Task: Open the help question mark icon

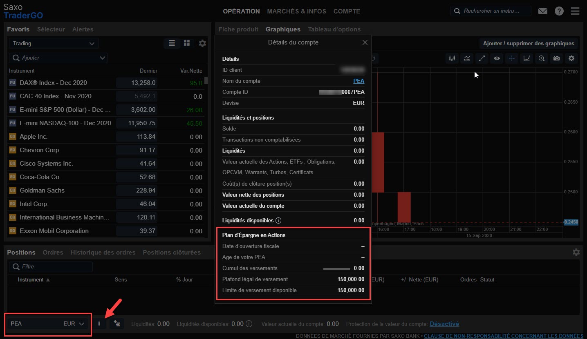Action: (559, 11)
